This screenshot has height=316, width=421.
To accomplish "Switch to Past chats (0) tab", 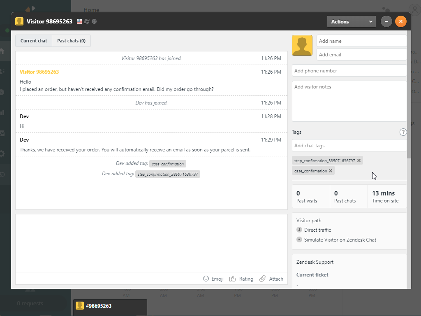I will [x=71, y=41].
